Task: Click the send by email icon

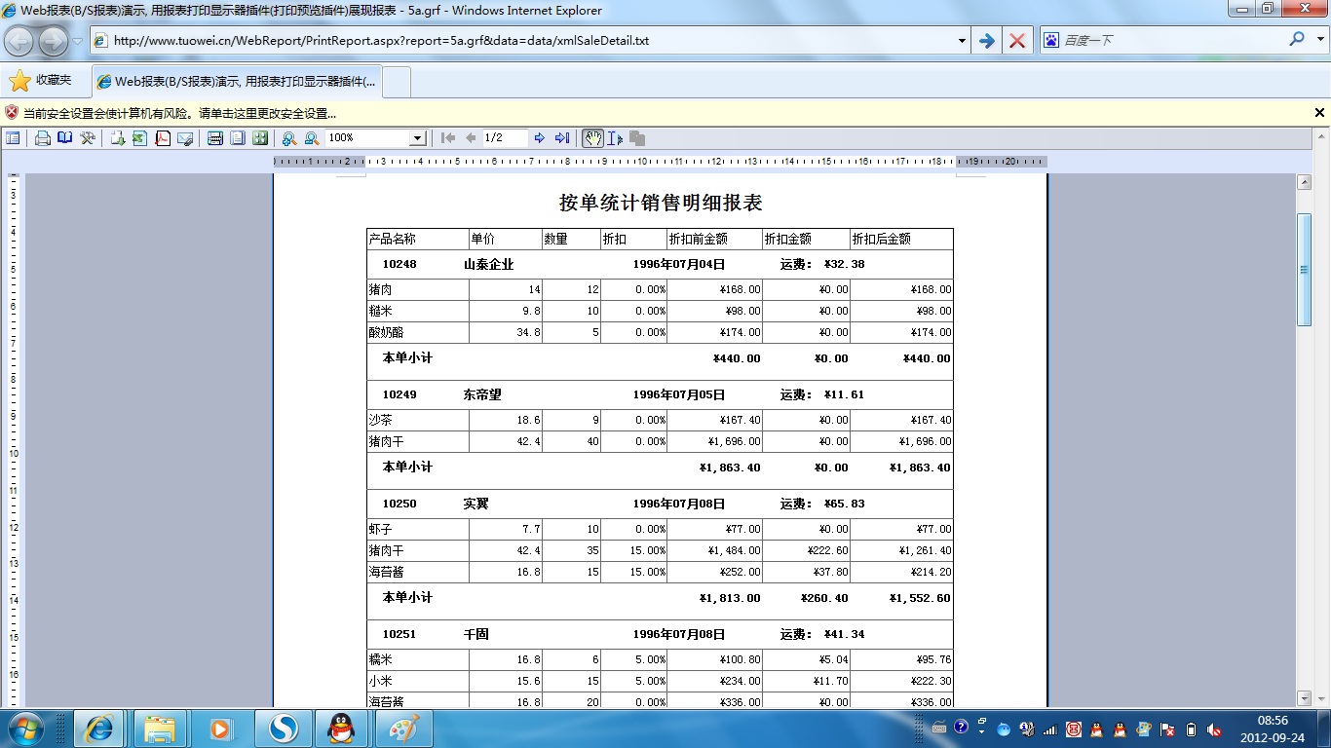Action: click(185, 138)
